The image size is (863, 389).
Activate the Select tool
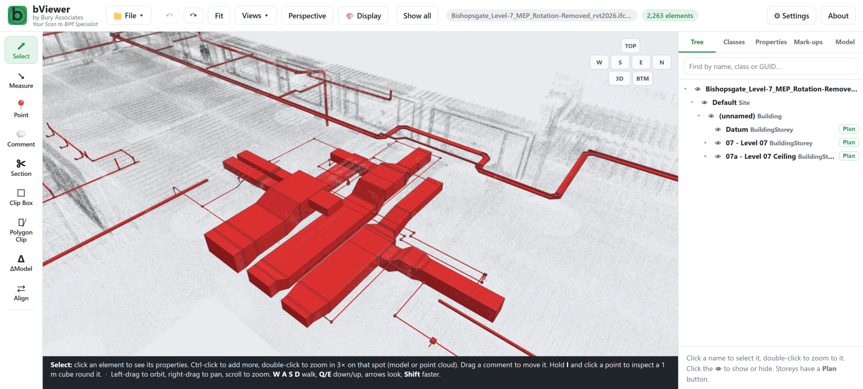point(21,50)
